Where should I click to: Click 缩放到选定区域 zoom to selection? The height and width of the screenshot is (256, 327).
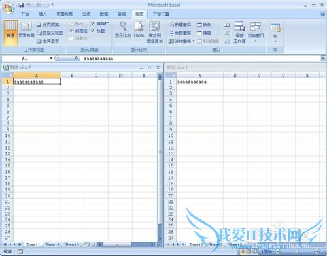(154, 32)
